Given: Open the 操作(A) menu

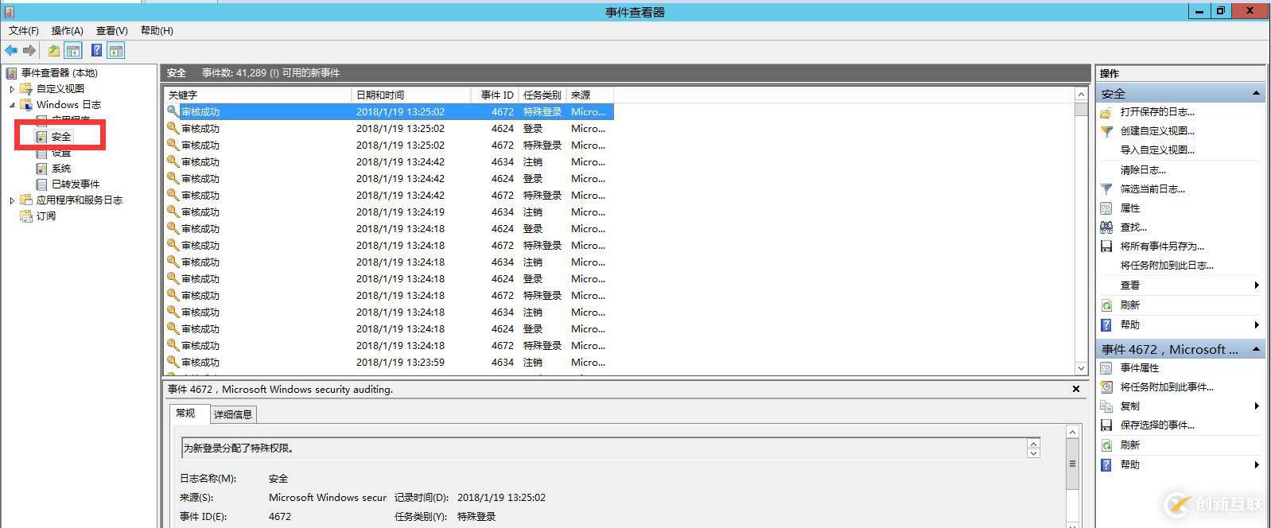Looking at the screenshot, I should [x=67, y=30].
